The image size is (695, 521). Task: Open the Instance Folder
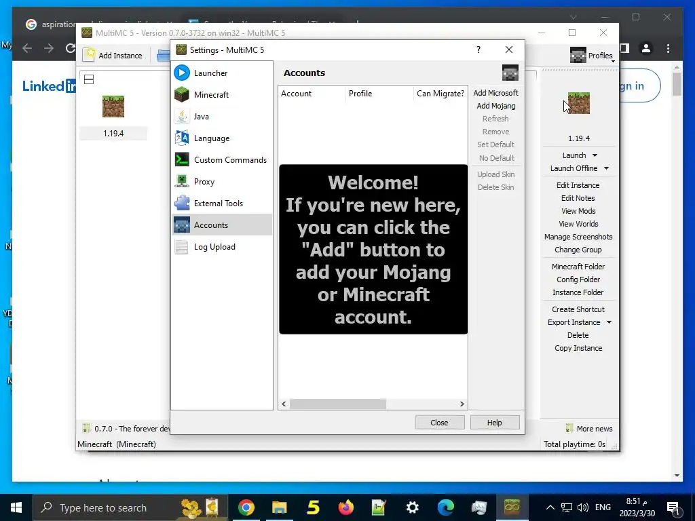(x=578, y=292)
